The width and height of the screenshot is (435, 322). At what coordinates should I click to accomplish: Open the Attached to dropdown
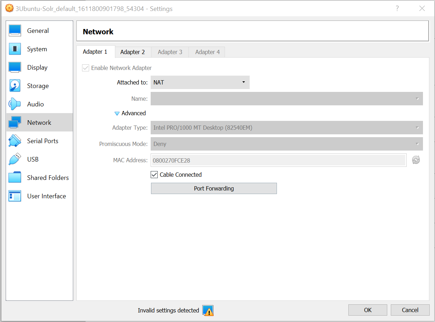click(200, 82)
